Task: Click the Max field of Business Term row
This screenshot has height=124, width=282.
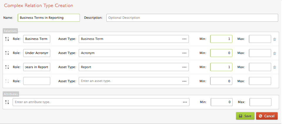Action: point(260,39)
